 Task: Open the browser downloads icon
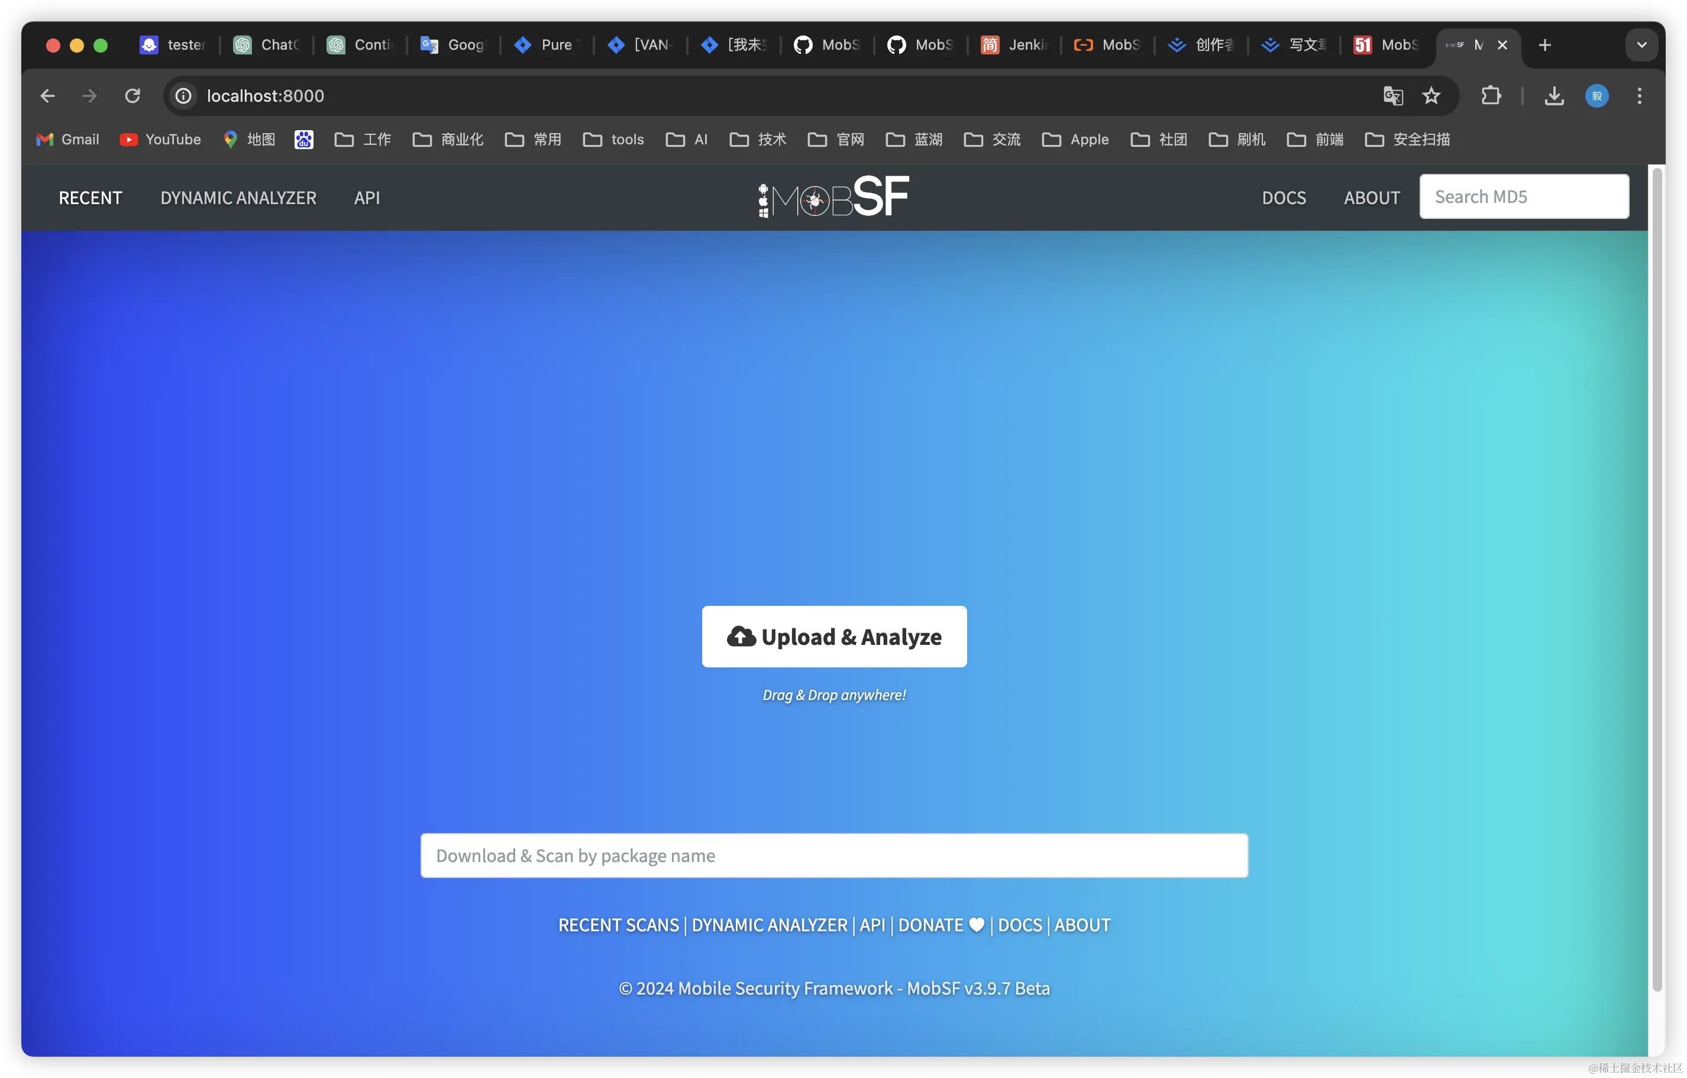tap(1554, 95)
